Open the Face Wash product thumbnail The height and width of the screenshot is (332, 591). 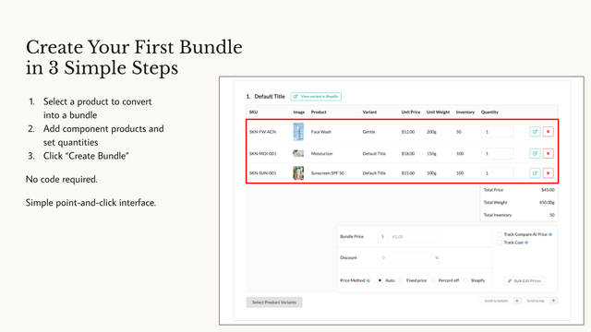click(298, 132)
